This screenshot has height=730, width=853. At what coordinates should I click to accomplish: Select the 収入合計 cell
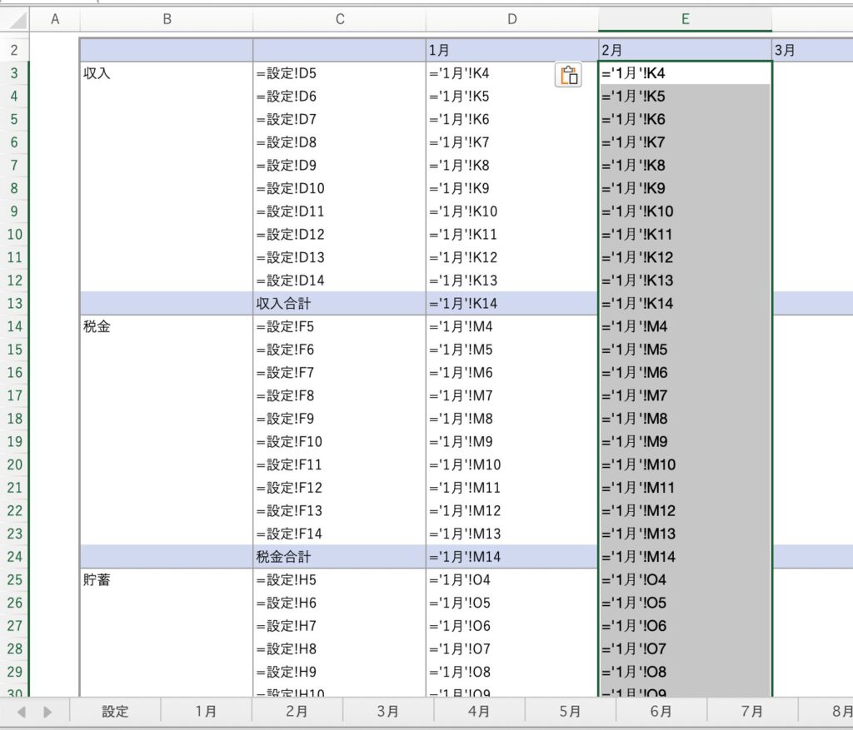click(339, 304)
